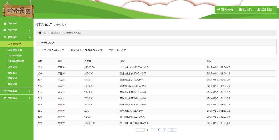Click timestamp 2017-02-11 08:53:18
This screenshot has width=279, height=140.
click(218, 98)
